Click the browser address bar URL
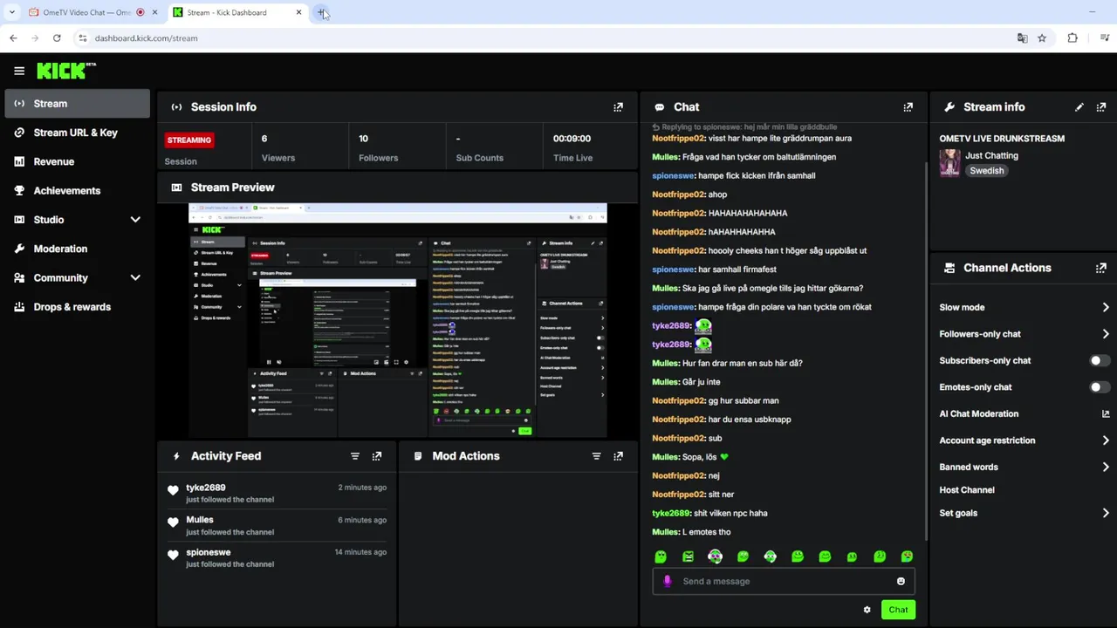Screen dimensions: 1117x628 (146, 38)
